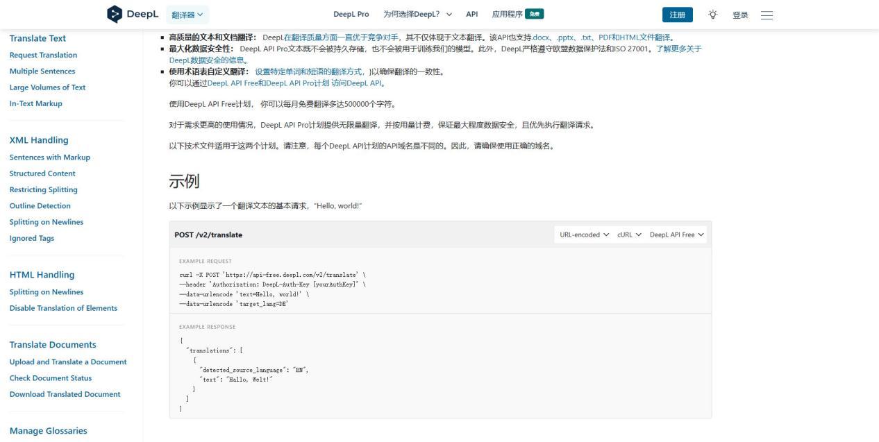Click the DeepL logo icon
The height and width of the screenshot is (442, 879).
tap(113, 13)
